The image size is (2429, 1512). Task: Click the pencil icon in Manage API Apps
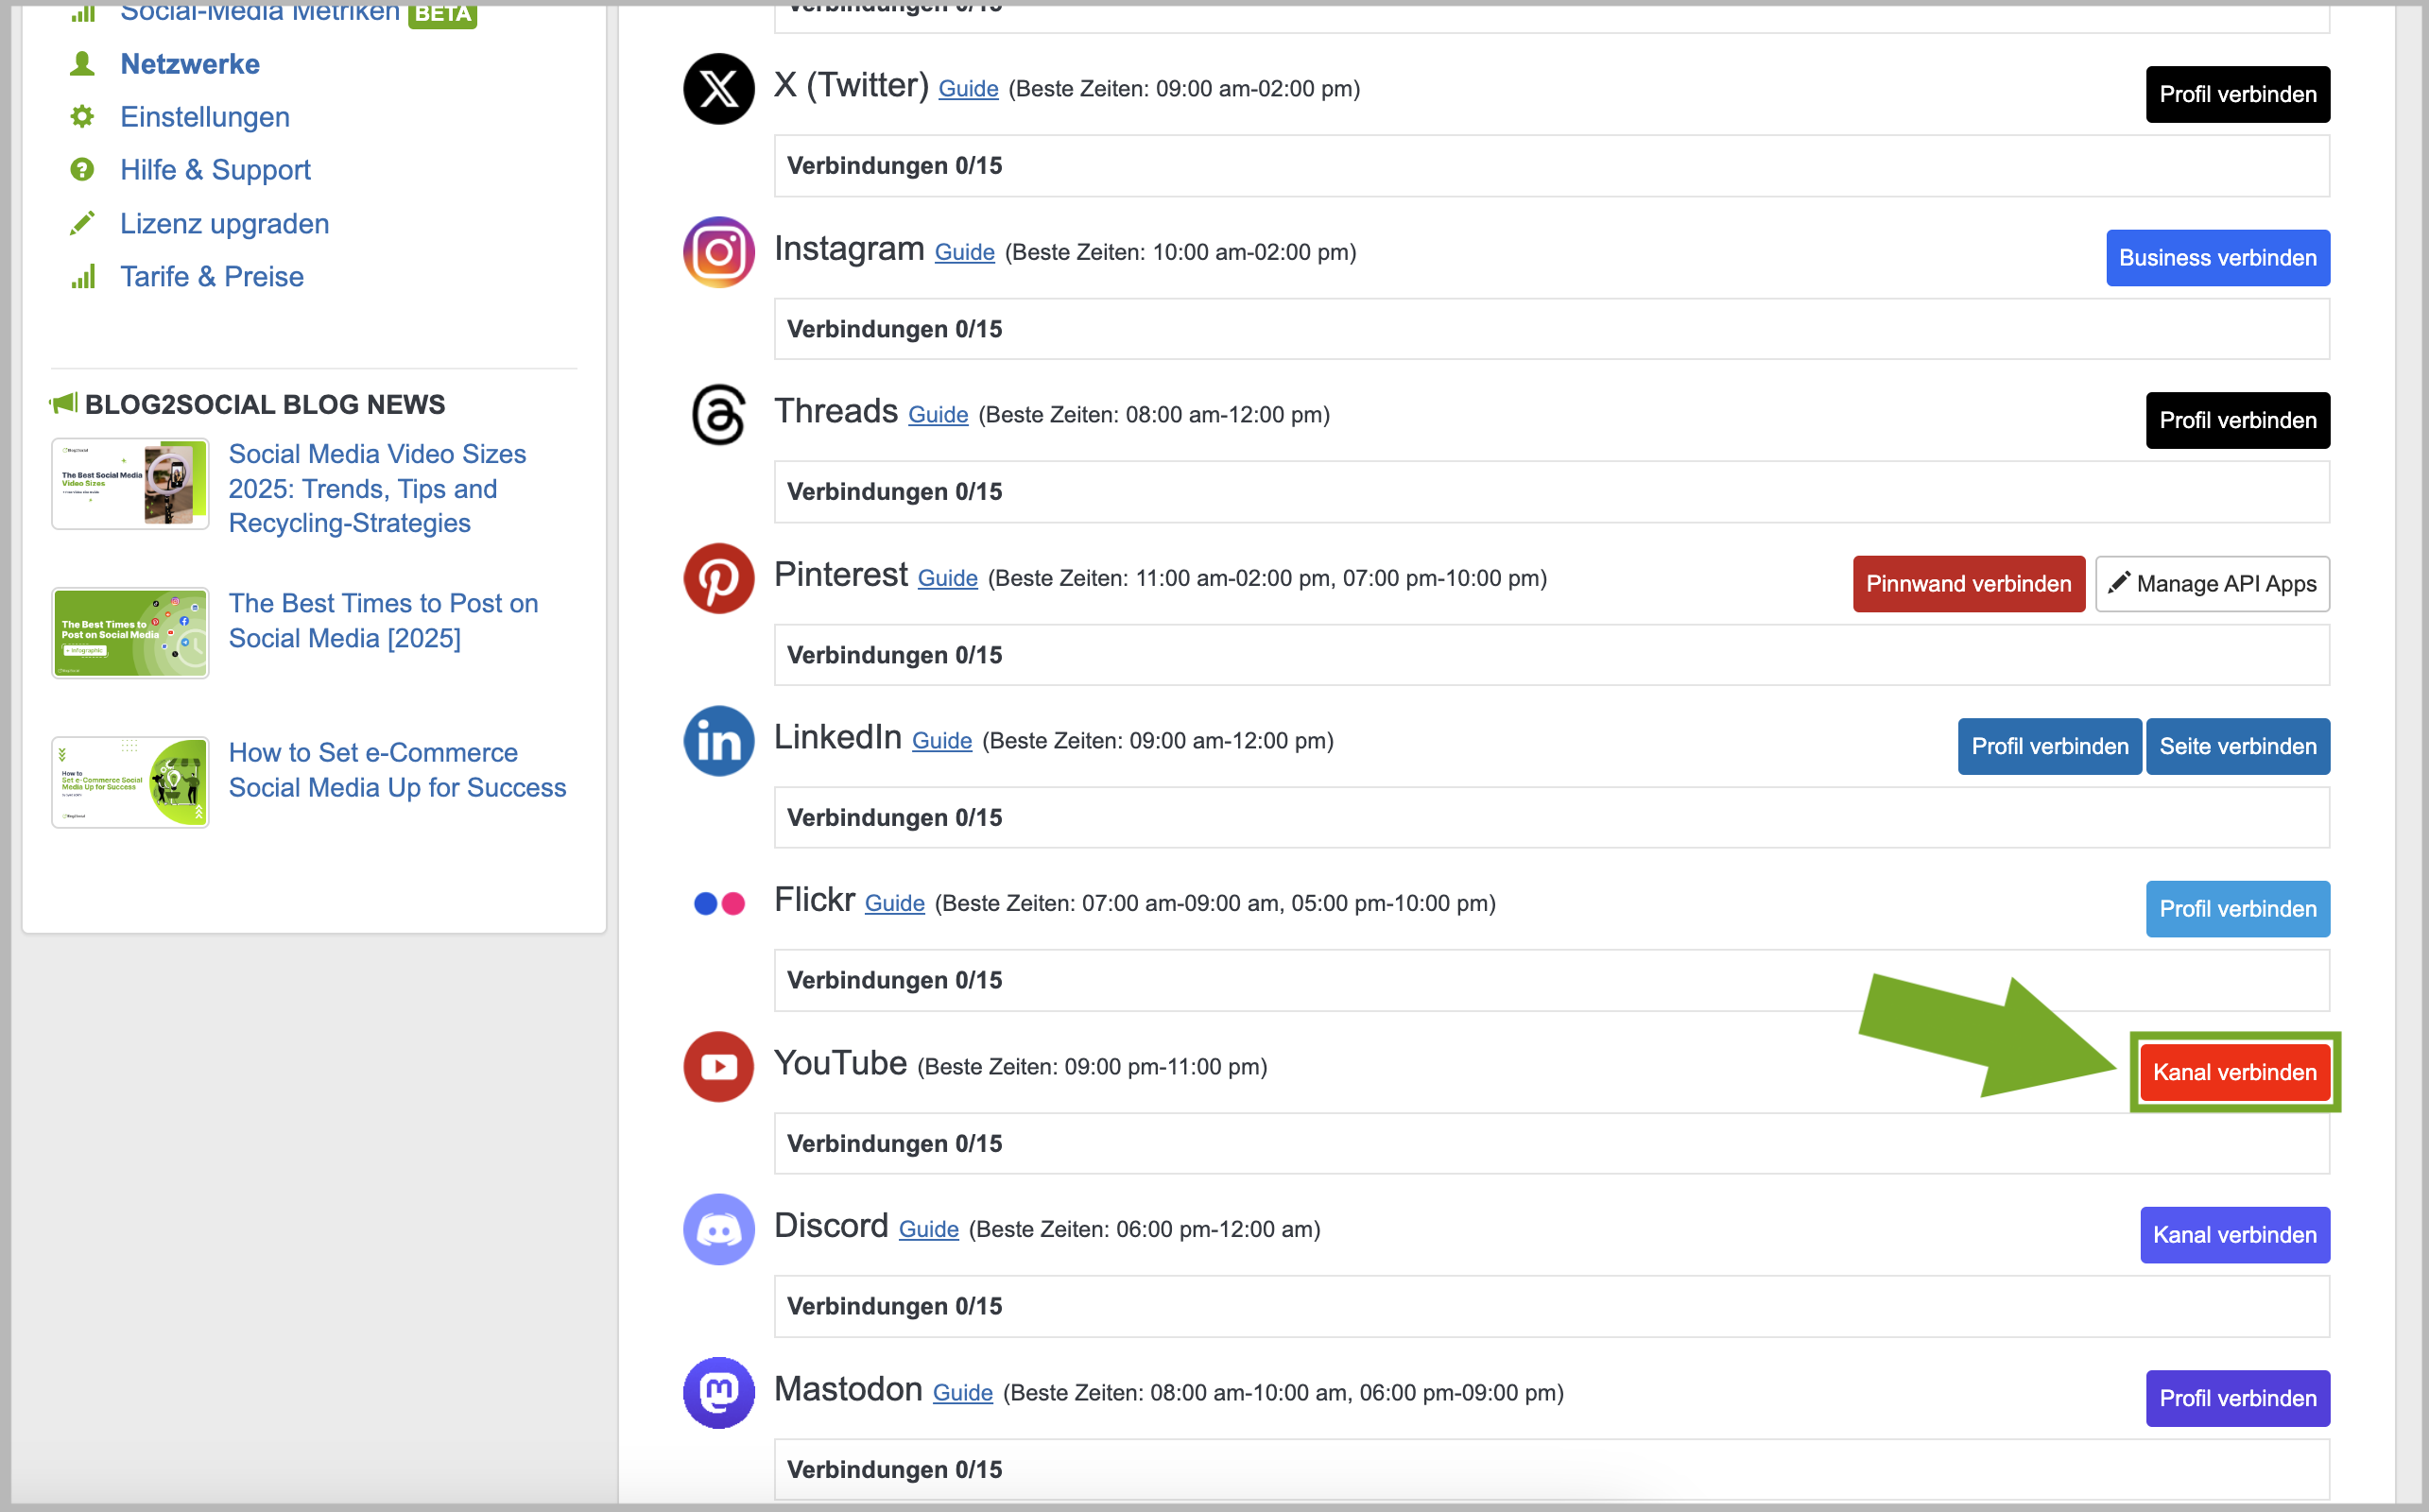tap(2118, 583)
